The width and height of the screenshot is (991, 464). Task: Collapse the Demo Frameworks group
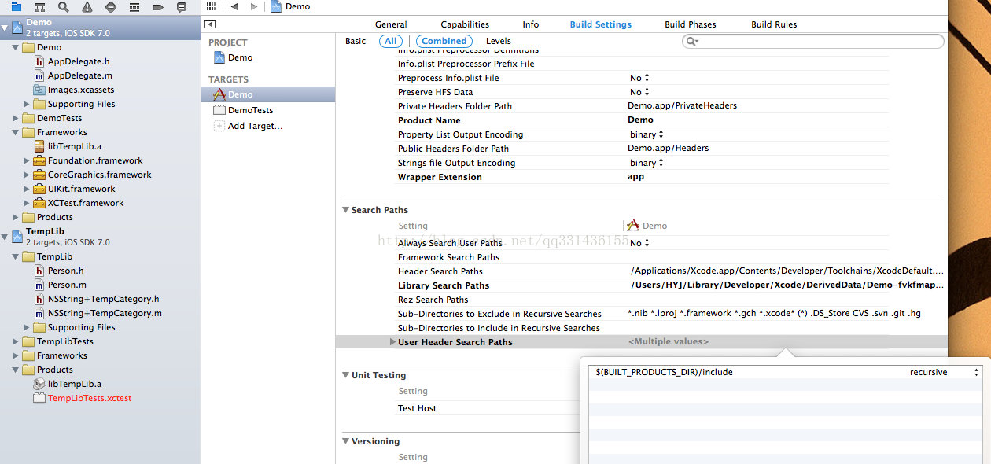[x=16, y=132]
